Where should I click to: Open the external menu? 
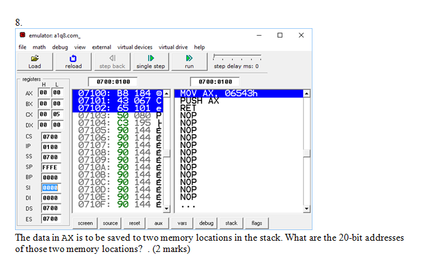point(102,47)
